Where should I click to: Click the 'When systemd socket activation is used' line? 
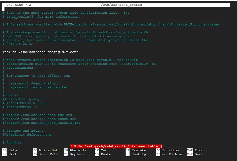70,60
